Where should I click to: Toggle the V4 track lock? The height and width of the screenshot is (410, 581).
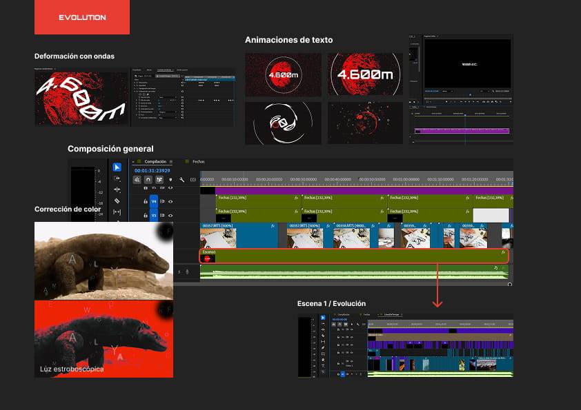tap(145, 201)
